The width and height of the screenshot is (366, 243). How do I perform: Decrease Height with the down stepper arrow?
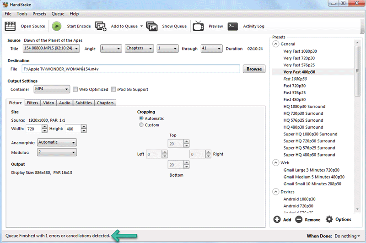point(84,131)
